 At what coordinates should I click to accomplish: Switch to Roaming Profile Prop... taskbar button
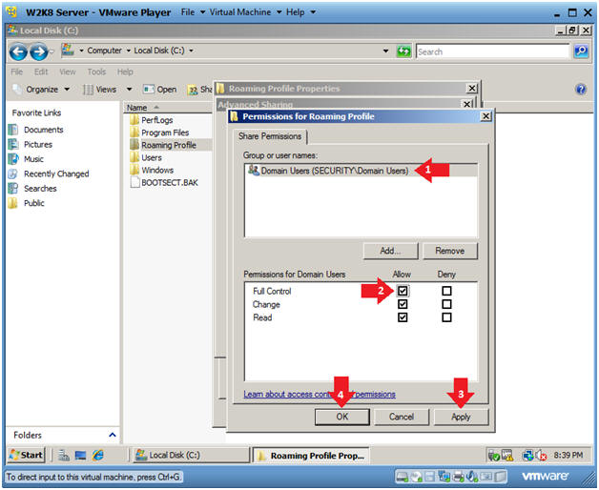(x=311, y=456)
